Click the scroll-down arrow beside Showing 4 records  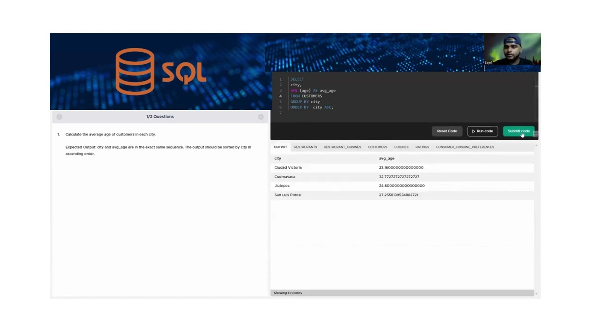point(536,293)
